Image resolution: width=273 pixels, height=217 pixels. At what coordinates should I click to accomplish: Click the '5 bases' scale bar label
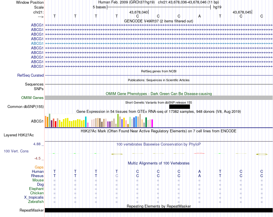99,7
